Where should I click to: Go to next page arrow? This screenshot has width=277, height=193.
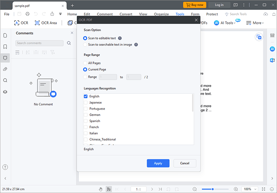(x=152, y=189)
